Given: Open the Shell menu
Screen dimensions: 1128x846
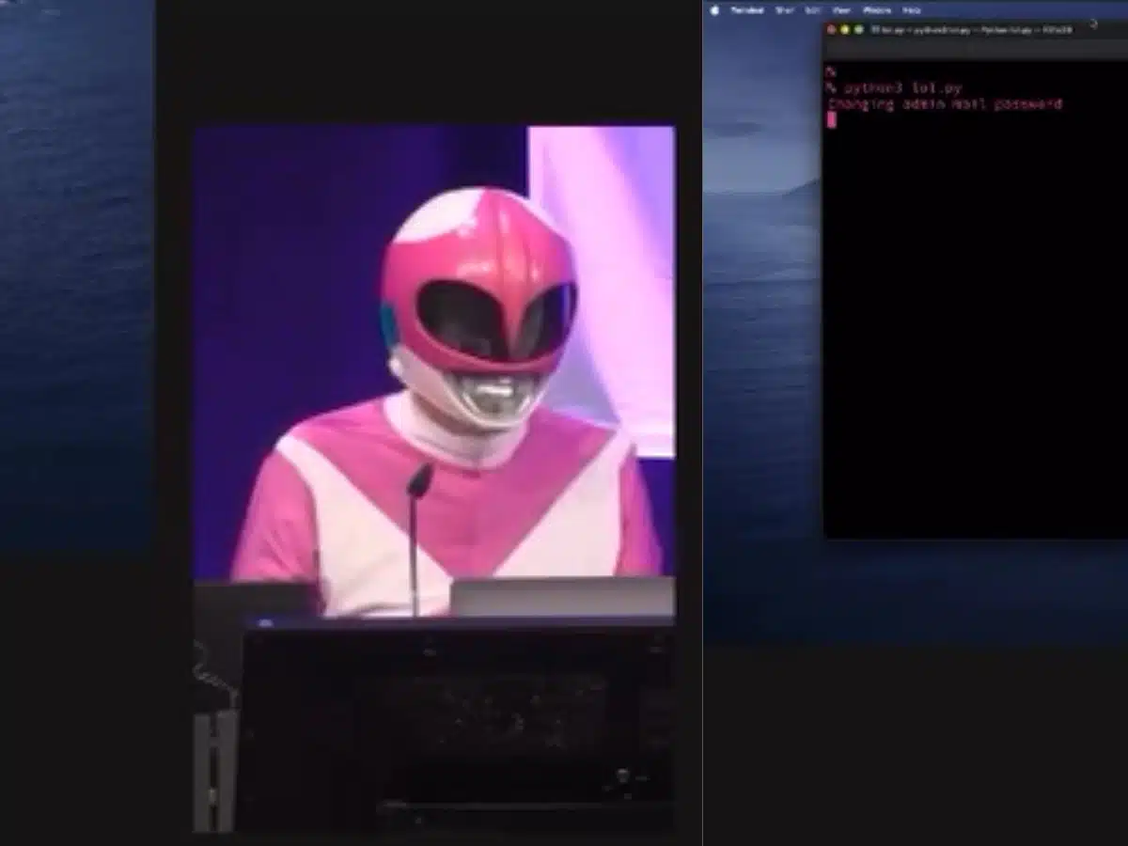Looking at the screenshot, I should [785, 10].
